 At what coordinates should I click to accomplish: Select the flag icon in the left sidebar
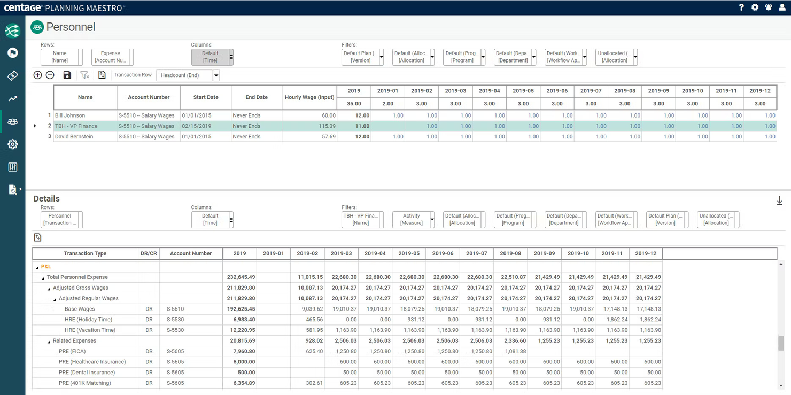pos(12,53)
